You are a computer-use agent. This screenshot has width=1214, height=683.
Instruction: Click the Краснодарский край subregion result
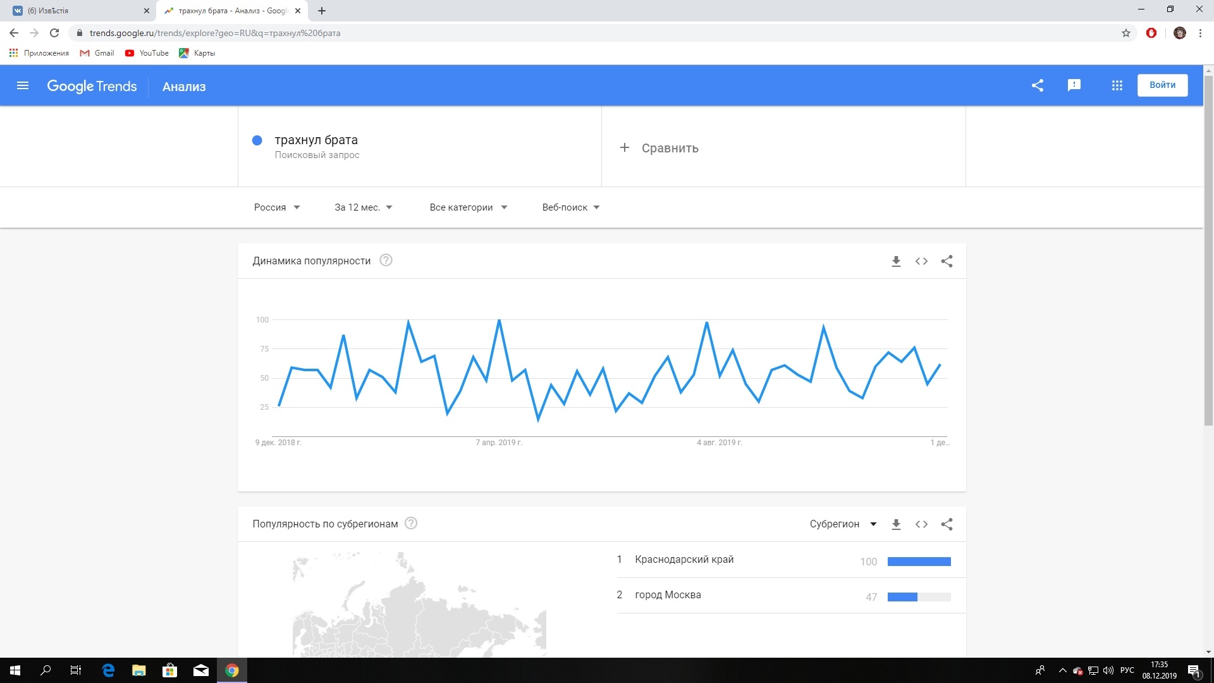[x=682, y=559]
